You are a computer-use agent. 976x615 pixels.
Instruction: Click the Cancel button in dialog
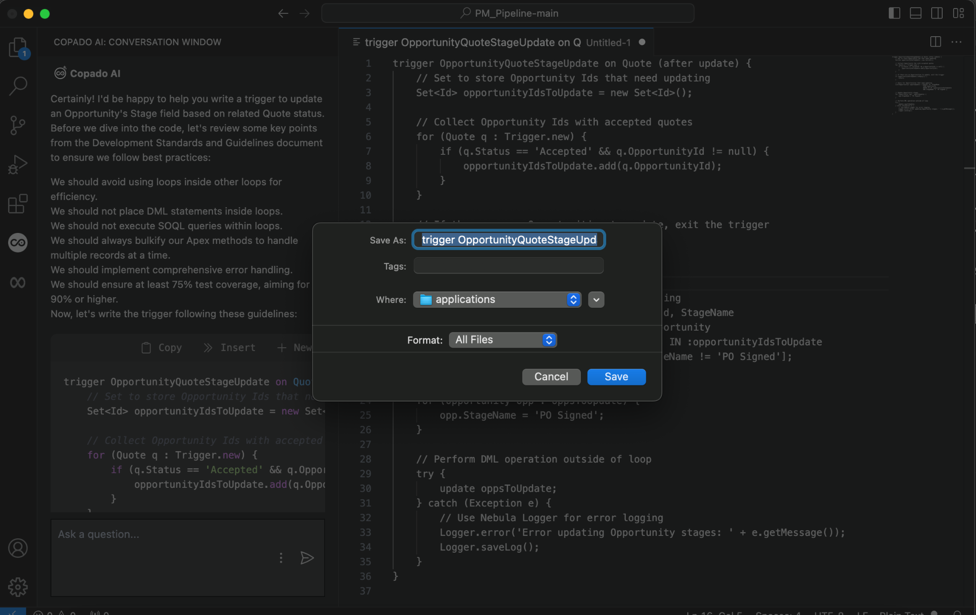tap(551, 377)
